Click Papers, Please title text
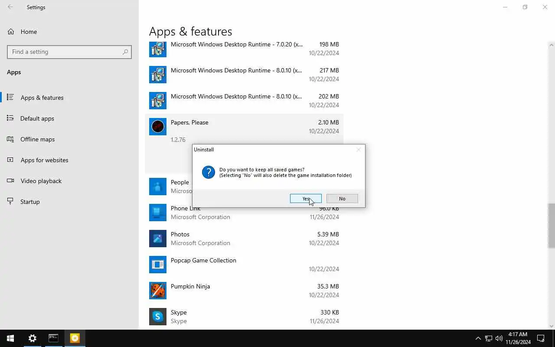 (x=189, y=122)
